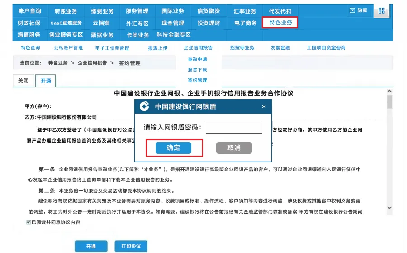
Task: Click the 隐藏 hide icon
Action: click(352, 10)
